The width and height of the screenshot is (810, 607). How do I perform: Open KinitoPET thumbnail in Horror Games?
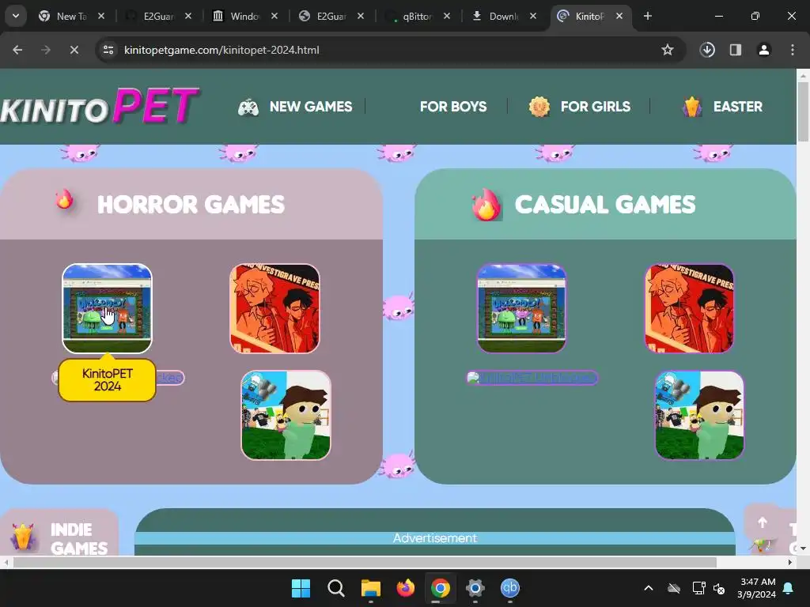click(x=107, y=308)
